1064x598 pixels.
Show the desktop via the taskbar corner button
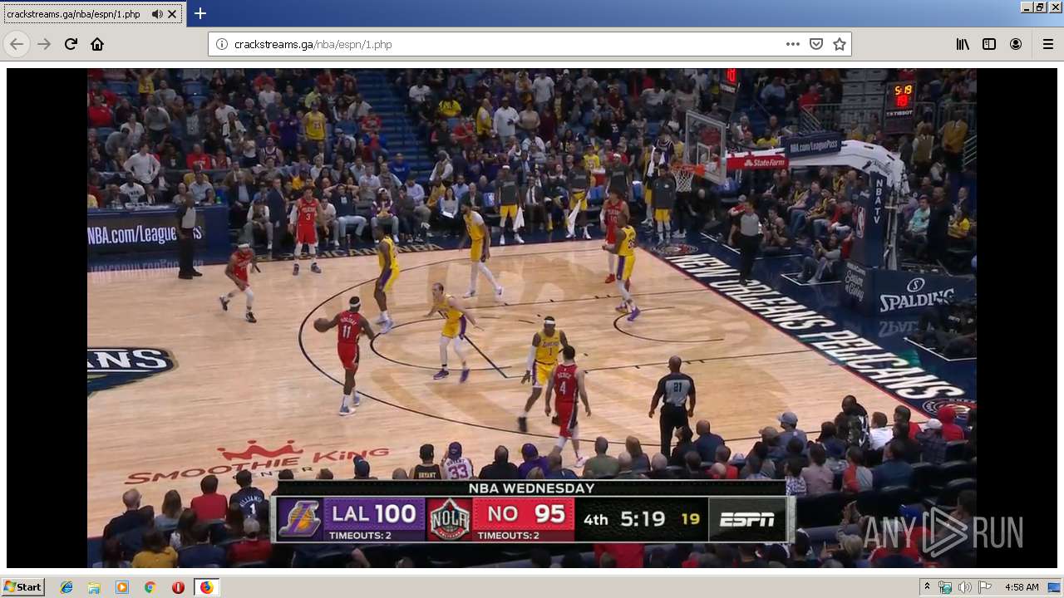click(x=1056, y=587)
